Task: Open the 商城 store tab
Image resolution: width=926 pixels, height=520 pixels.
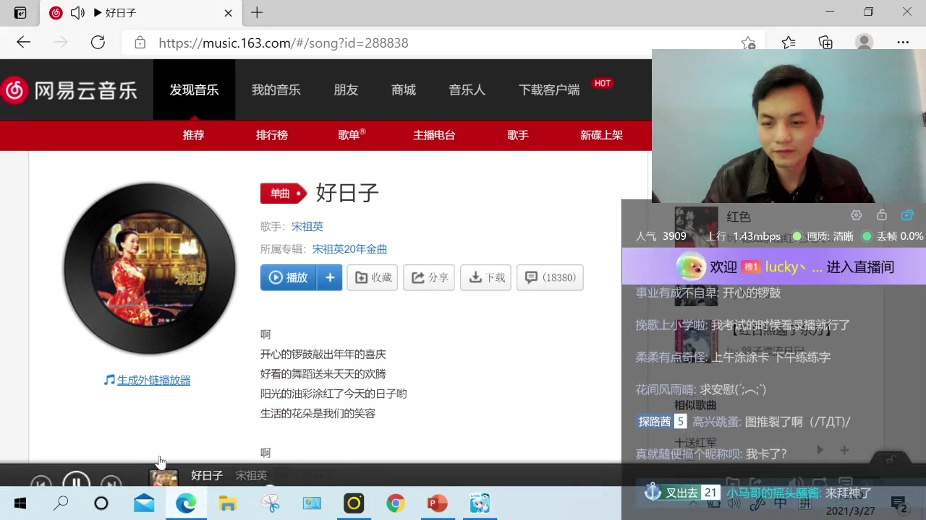Action: pyautogui.click(x=403, y=90)
